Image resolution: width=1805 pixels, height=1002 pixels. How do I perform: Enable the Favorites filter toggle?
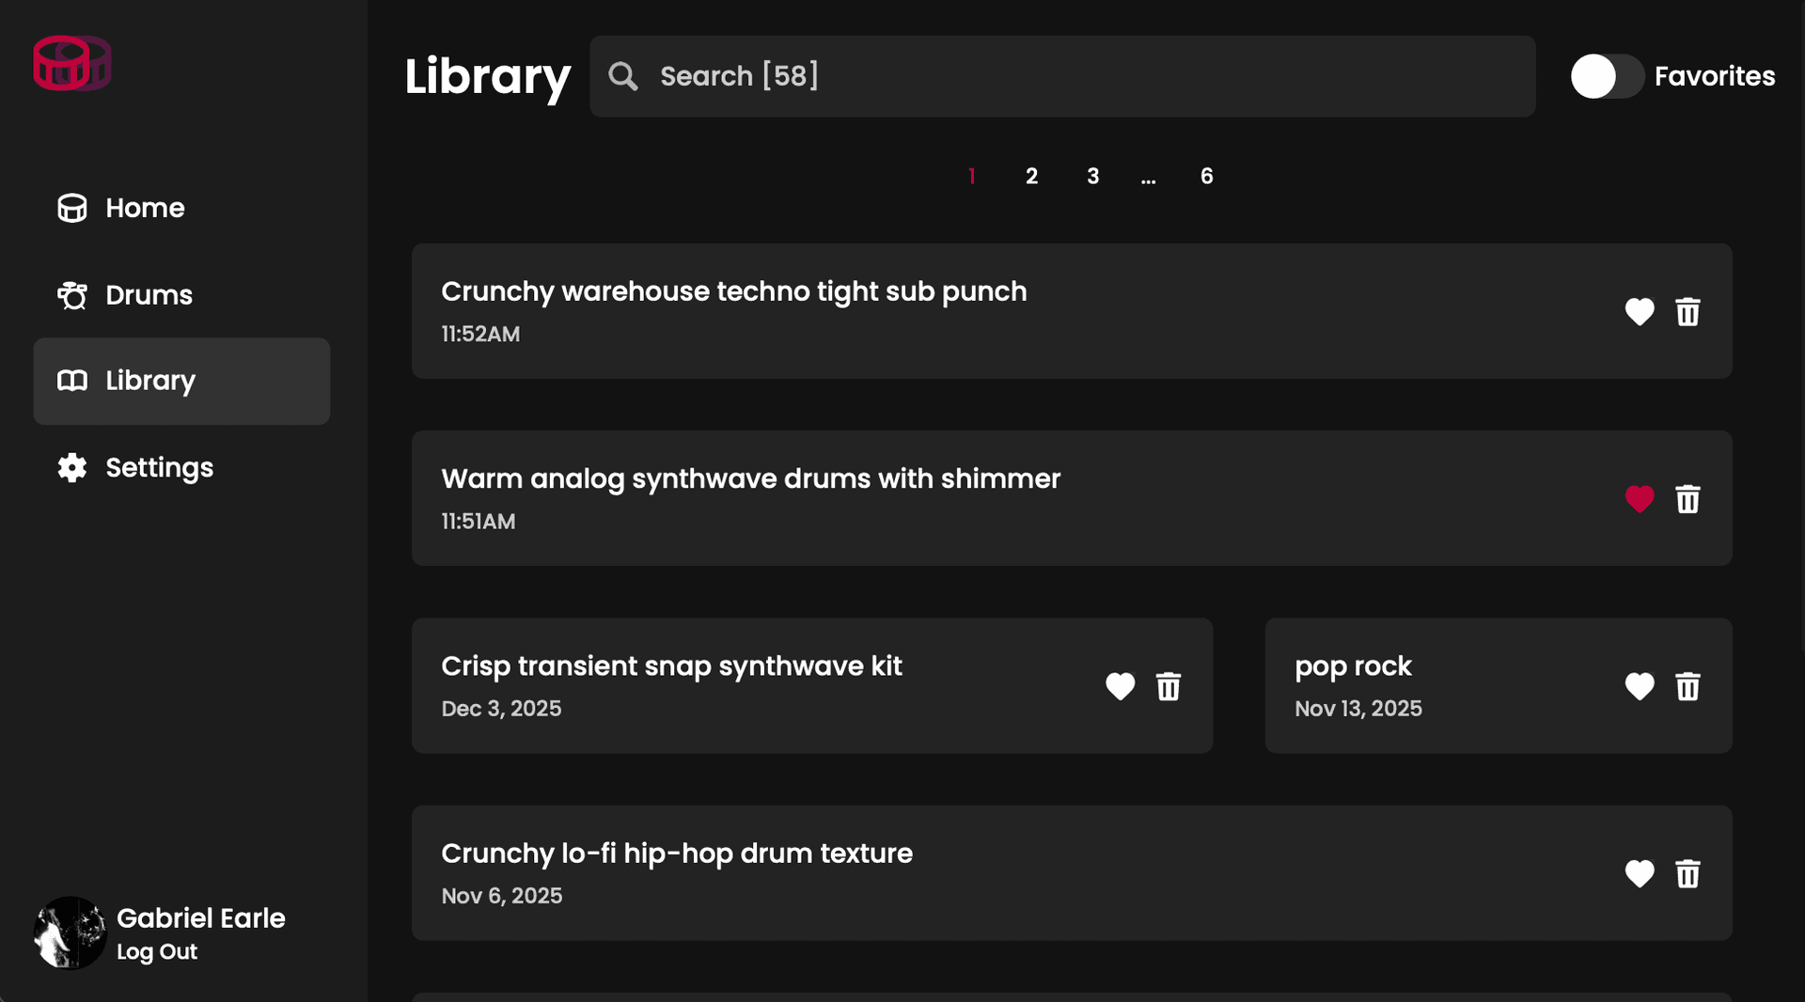[x=1607, y=76]
